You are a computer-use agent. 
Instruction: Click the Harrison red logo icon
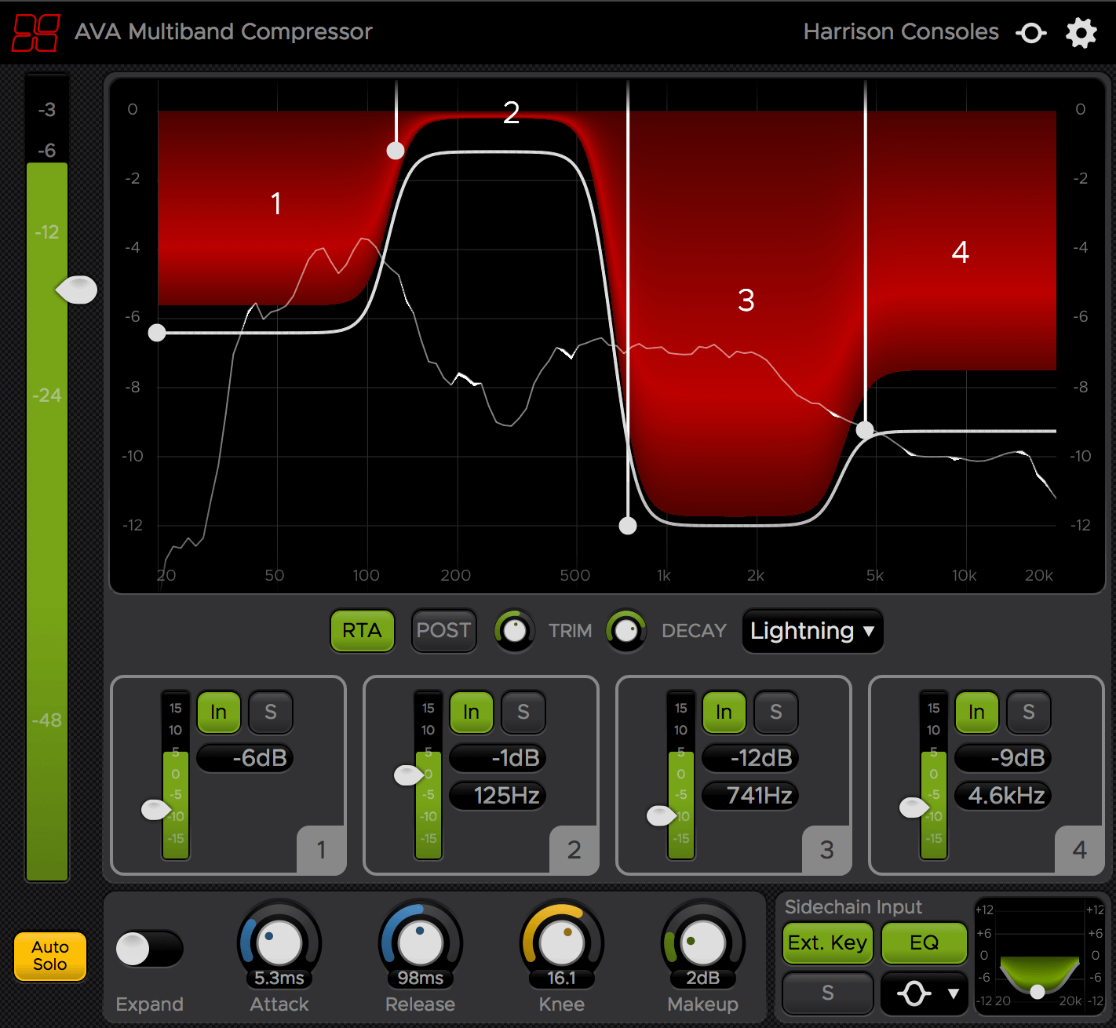tap(36, 33)
